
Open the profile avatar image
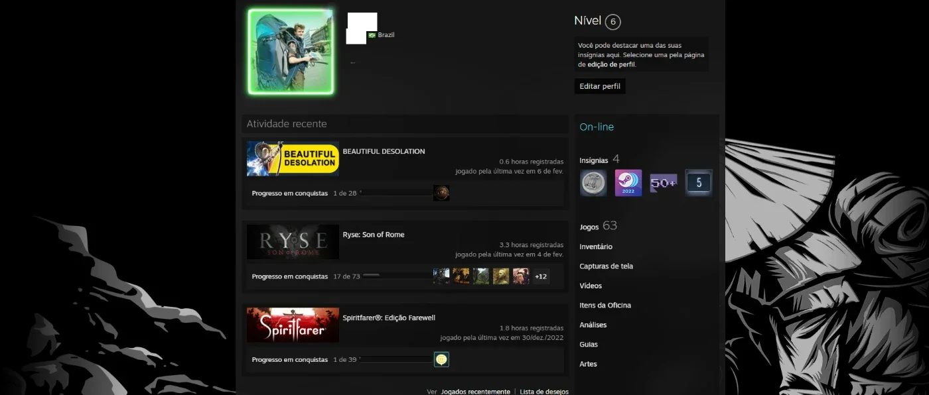tap(291, 52)
